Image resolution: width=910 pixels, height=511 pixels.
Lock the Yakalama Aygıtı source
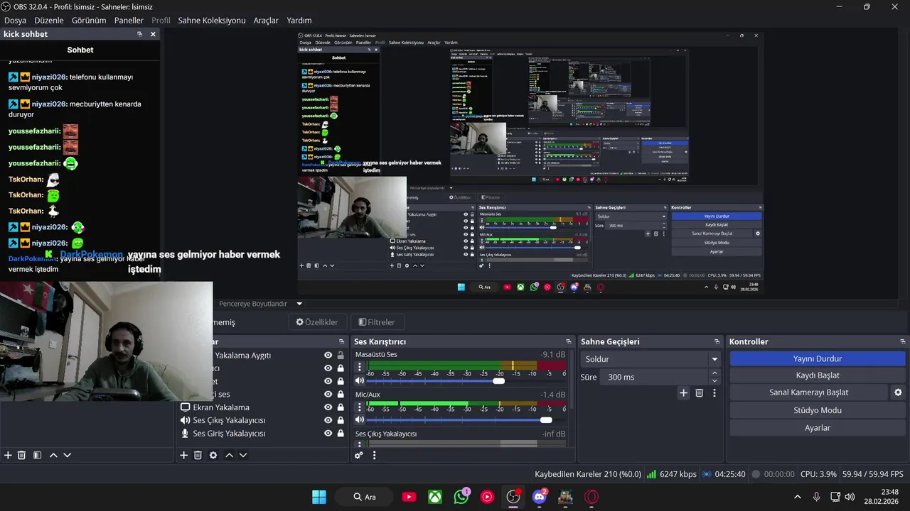click(341, 356)
